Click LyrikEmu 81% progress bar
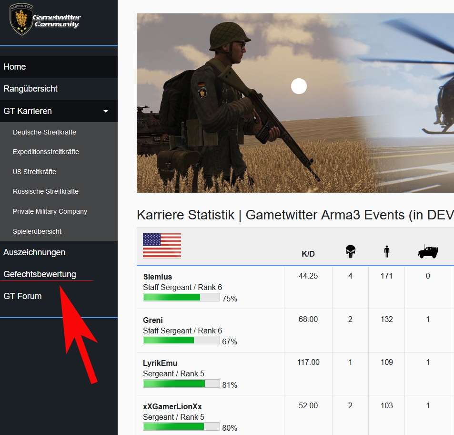Image resolution: width=454 pixels, height=435 pixels. point(181,383)
